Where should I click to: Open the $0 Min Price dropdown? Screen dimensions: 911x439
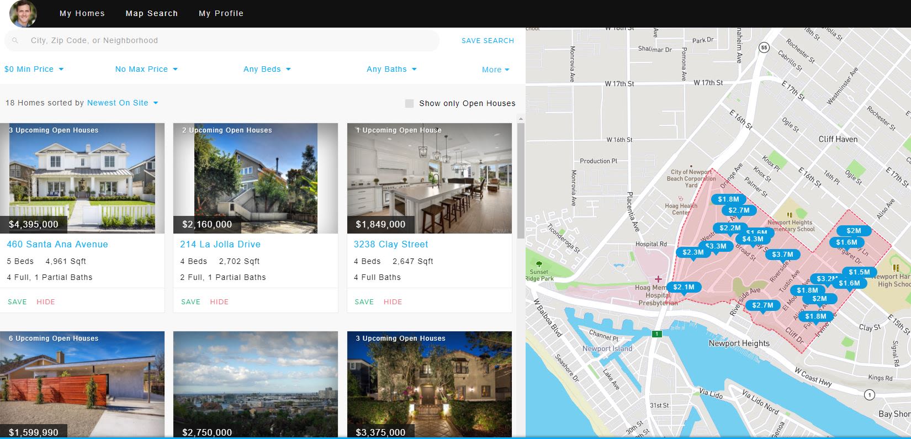tap(34, 69)
